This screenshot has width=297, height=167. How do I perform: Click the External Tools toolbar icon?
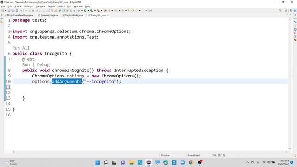pos(98,11)
